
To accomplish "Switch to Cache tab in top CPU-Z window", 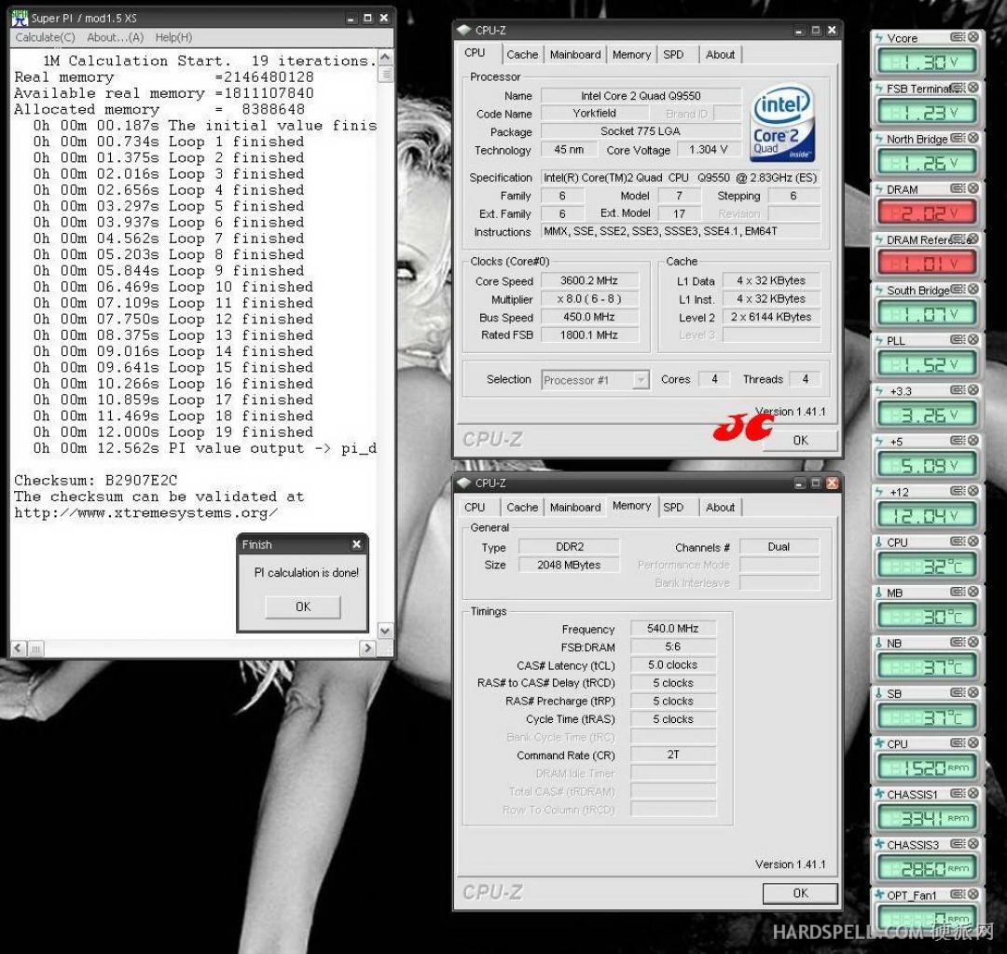I will [x=522, y=55].
